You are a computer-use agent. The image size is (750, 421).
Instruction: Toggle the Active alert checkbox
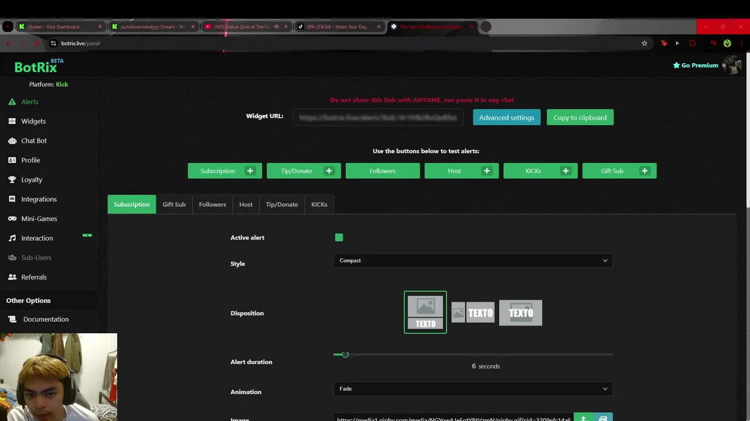coord(339,237)
